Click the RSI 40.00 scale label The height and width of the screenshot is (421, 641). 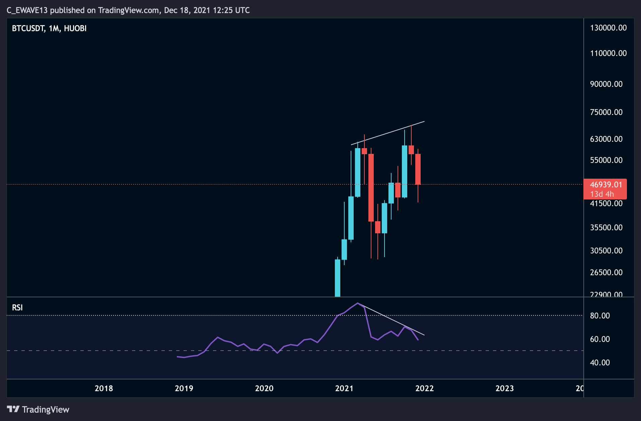[x=600, y=363]
